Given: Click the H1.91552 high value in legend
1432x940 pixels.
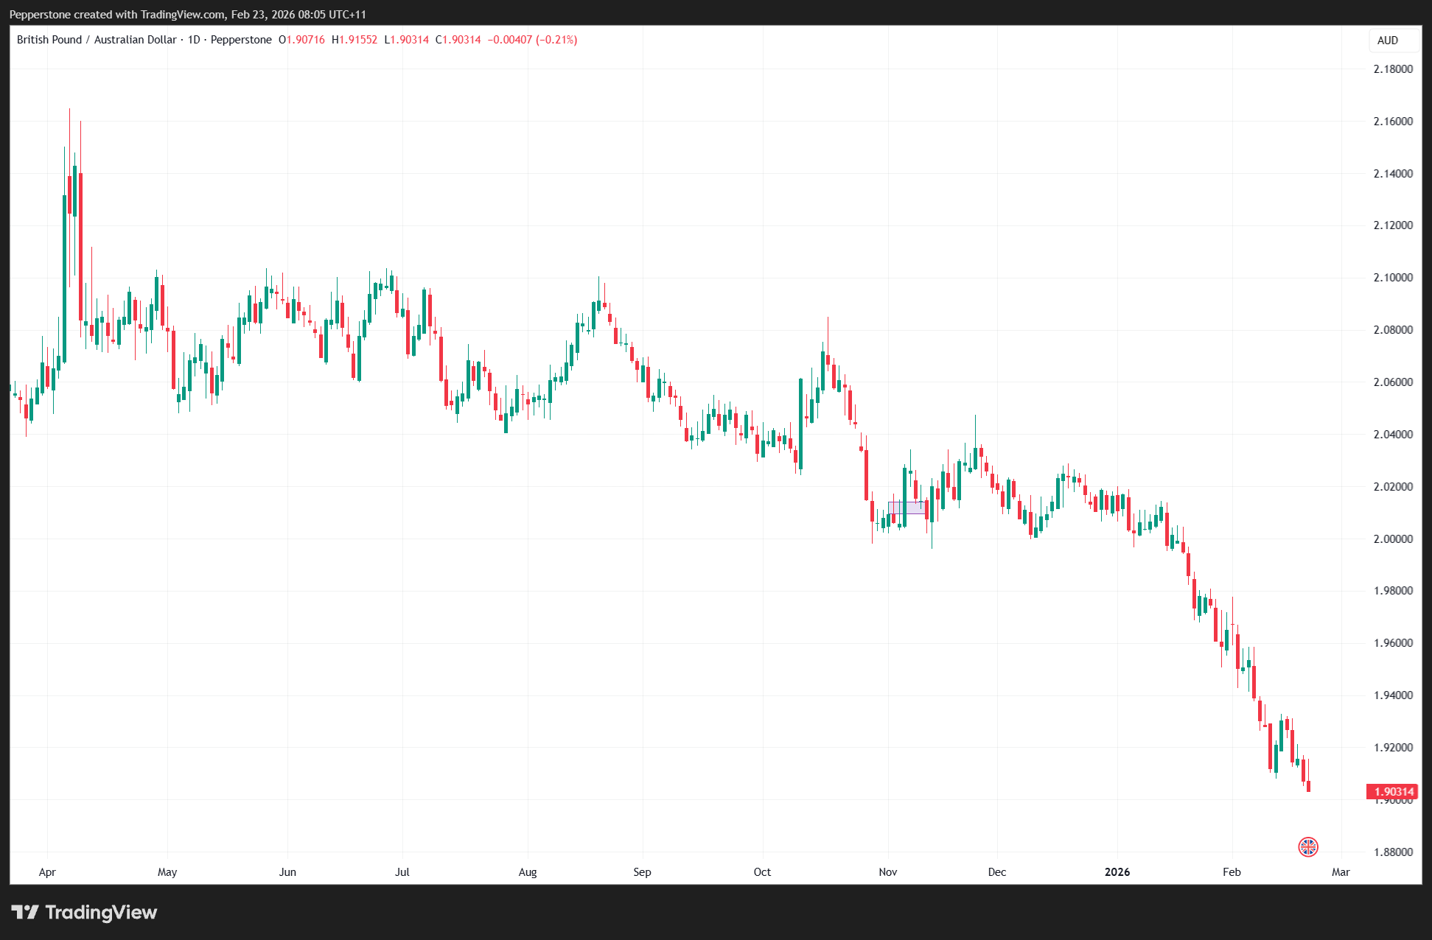Looking at the screenshot, I should click(x=354, y=40).
